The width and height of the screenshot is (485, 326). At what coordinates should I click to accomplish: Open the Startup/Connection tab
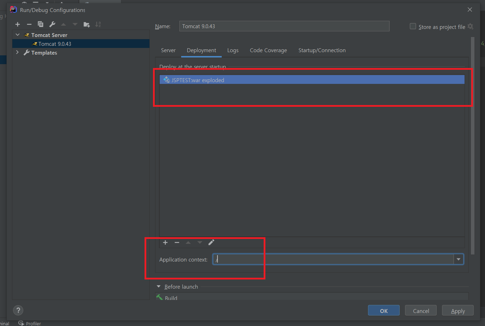click(x=322, y=50)
